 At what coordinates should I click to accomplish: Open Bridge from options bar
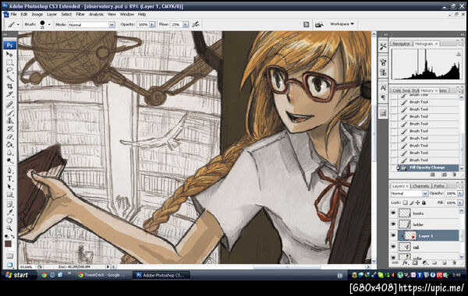click(x=319, y=24)
